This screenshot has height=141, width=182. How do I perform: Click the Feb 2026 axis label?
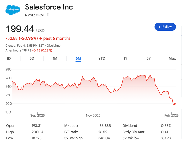[171, 115]
